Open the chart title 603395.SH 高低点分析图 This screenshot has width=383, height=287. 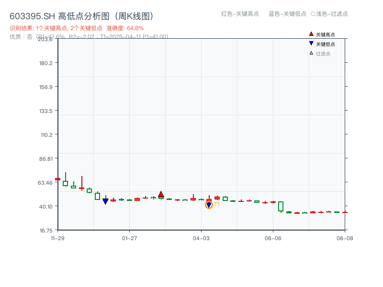pyautogui.click(x=81, y=15)
